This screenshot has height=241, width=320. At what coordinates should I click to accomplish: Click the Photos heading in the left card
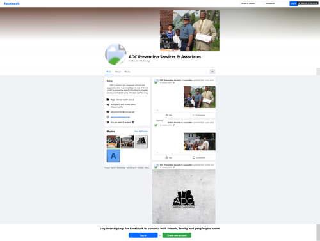point(111,132)
